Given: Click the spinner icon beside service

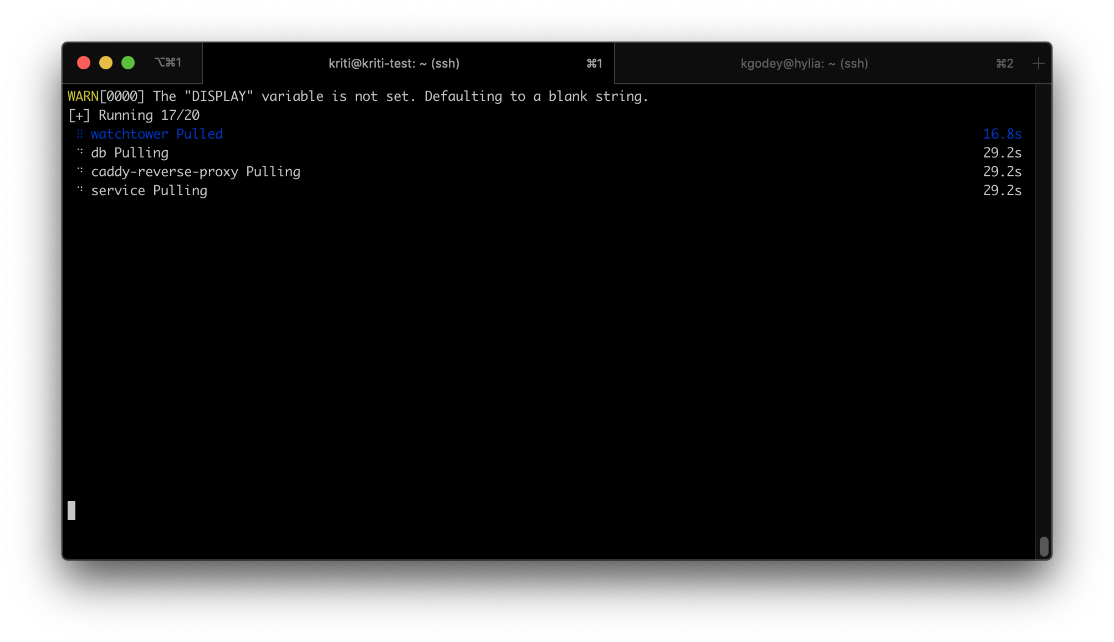Looking at the screenshot, I should (80, 189).
